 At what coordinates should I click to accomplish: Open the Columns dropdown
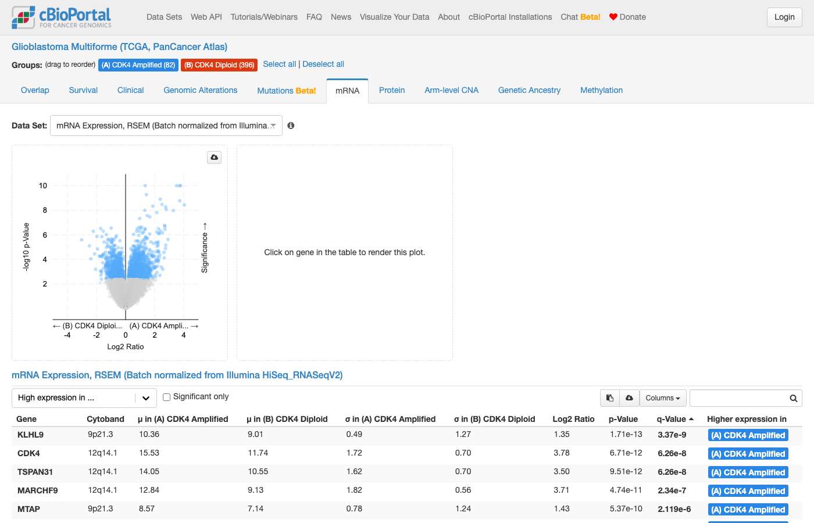663,398
